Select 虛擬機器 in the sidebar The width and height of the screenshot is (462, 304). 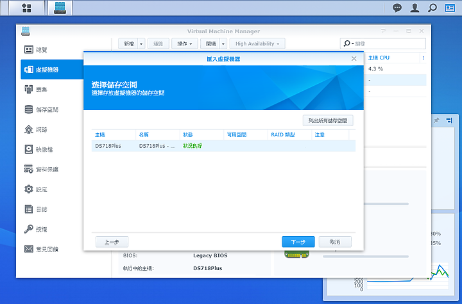click(x=52, y=70)
